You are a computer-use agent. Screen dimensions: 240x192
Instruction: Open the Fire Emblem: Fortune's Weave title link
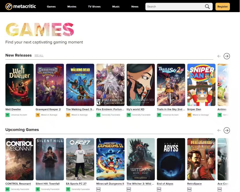pyautogui.click(x=110, y=109)
